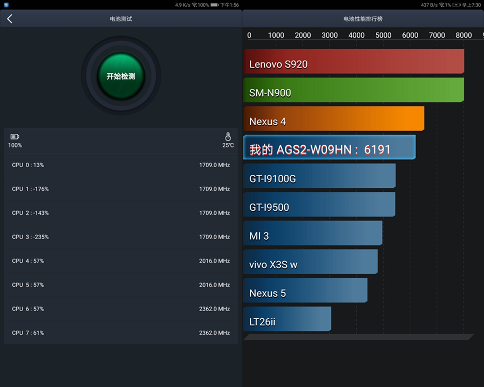This screenshot has width=484, height=387.
Task: Click the CPU 6 : 57% usage label
Action: point(28,309)
